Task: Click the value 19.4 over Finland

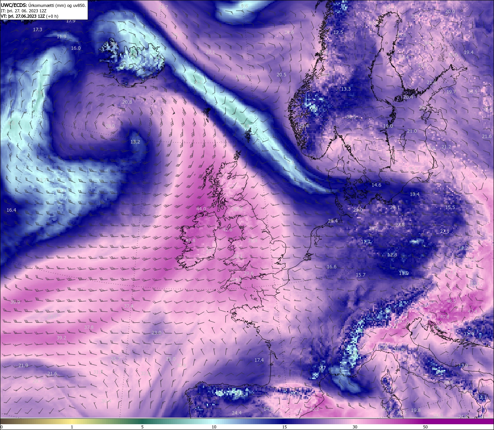Action: [469, 52]
